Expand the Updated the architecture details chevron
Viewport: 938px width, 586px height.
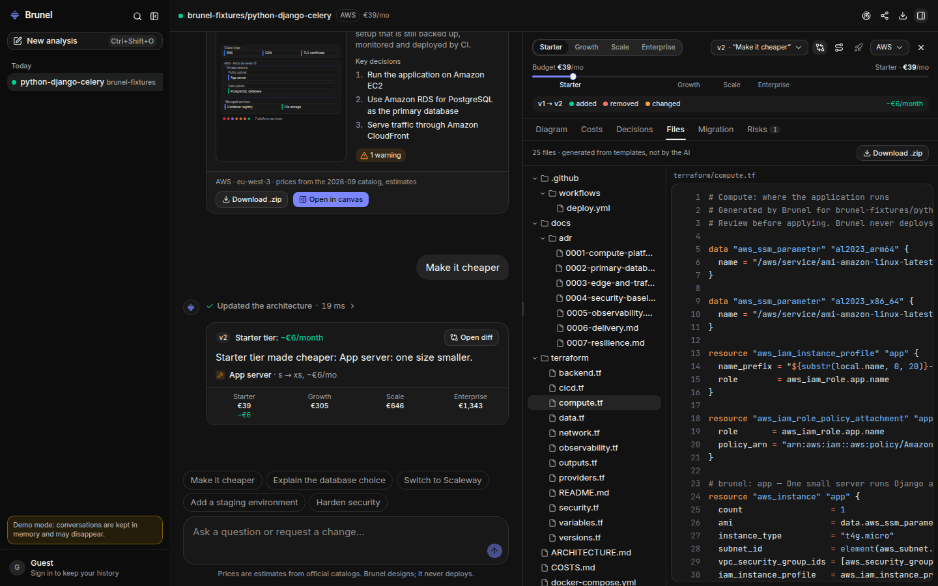[x=352, y=306]
